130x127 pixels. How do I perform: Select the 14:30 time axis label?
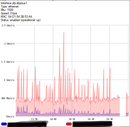(x=110, y=119)
